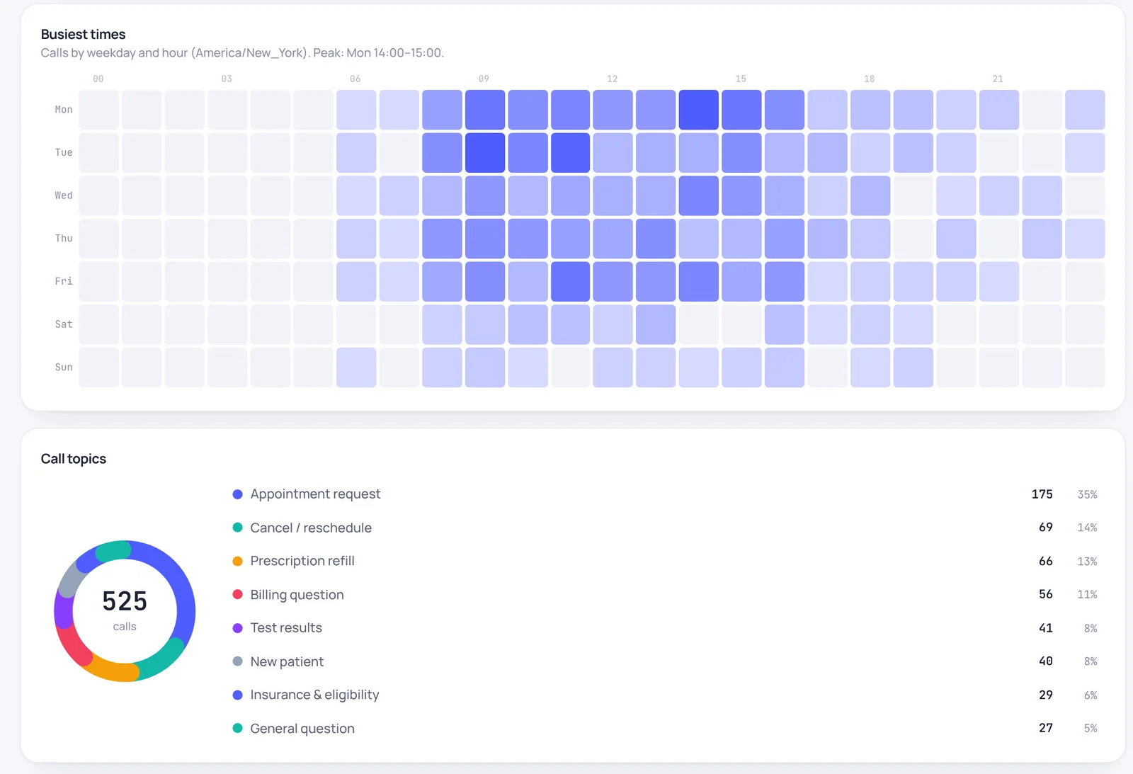This screenshot has width=1133, height=774.
Task: Click the gray dot beside New patient
Action: pos(238,661)
